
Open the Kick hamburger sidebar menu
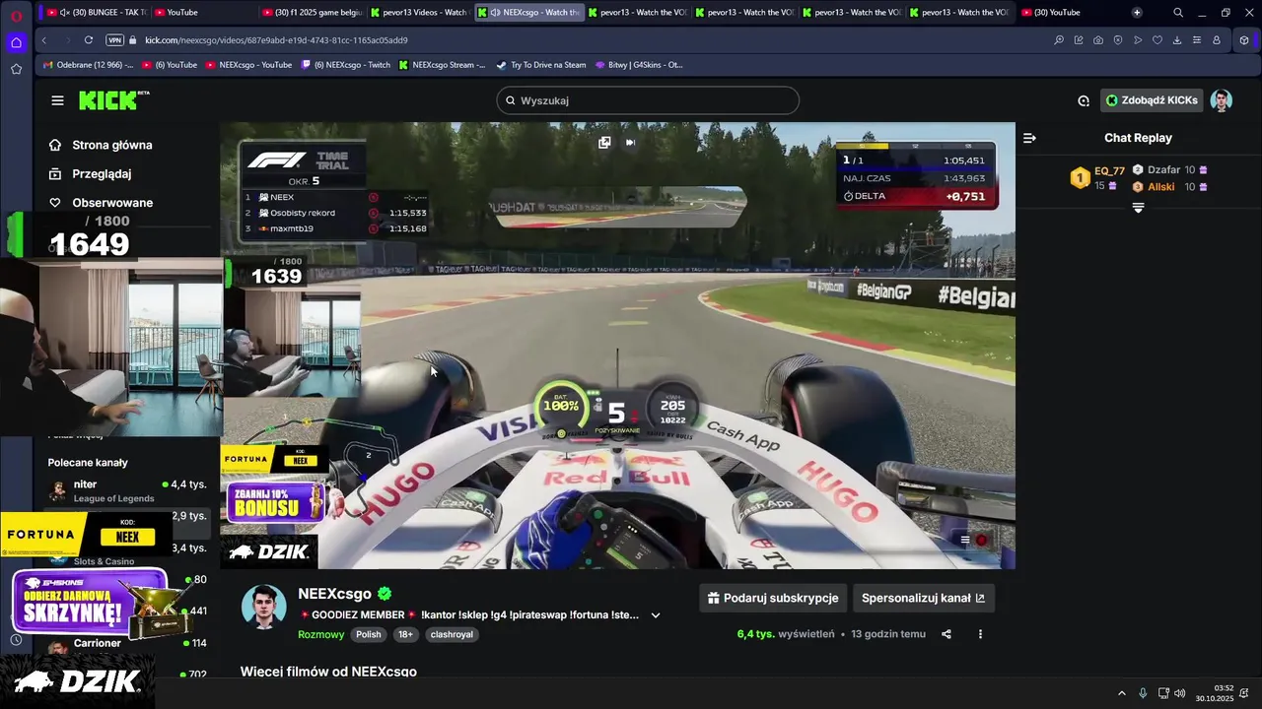tap(57, 100)
